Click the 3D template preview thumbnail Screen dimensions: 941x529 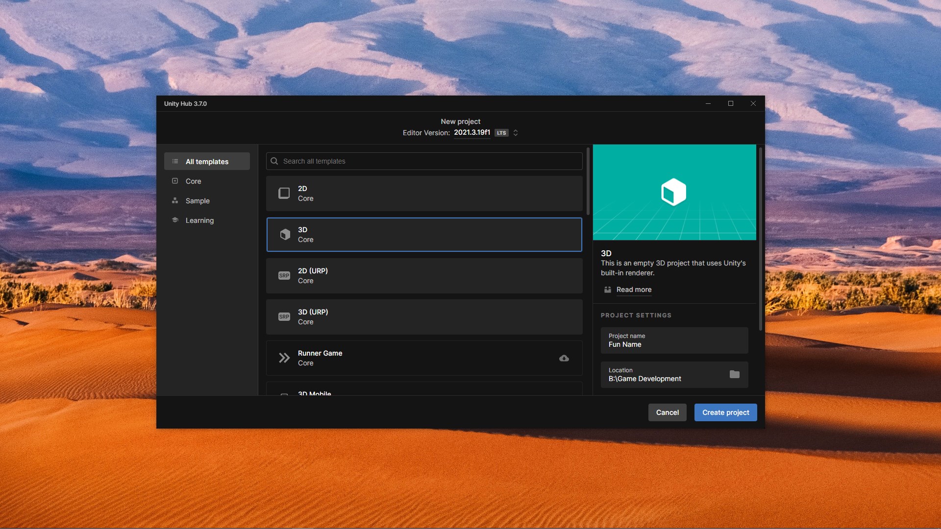coord(674,192)
